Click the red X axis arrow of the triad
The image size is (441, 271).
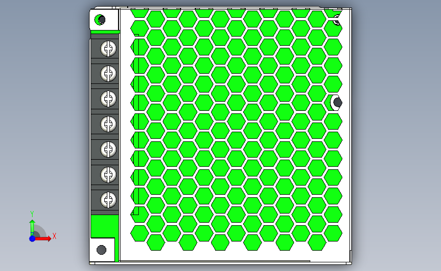click(43, 238)
